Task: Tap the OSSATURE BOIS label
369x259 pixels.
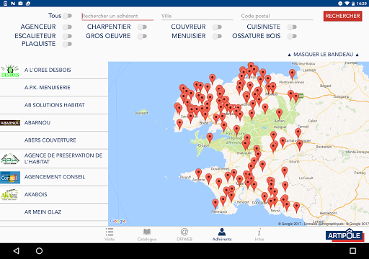Action: (x=256, y=36)
